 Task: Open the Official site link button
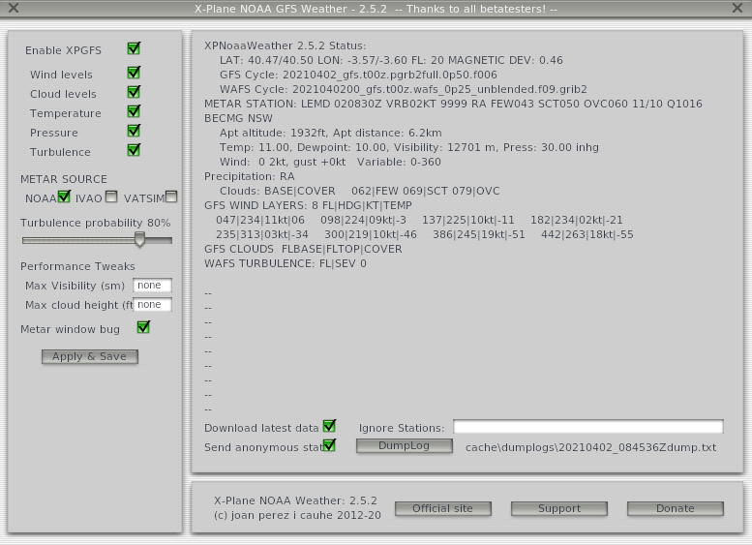click(443, 508)
